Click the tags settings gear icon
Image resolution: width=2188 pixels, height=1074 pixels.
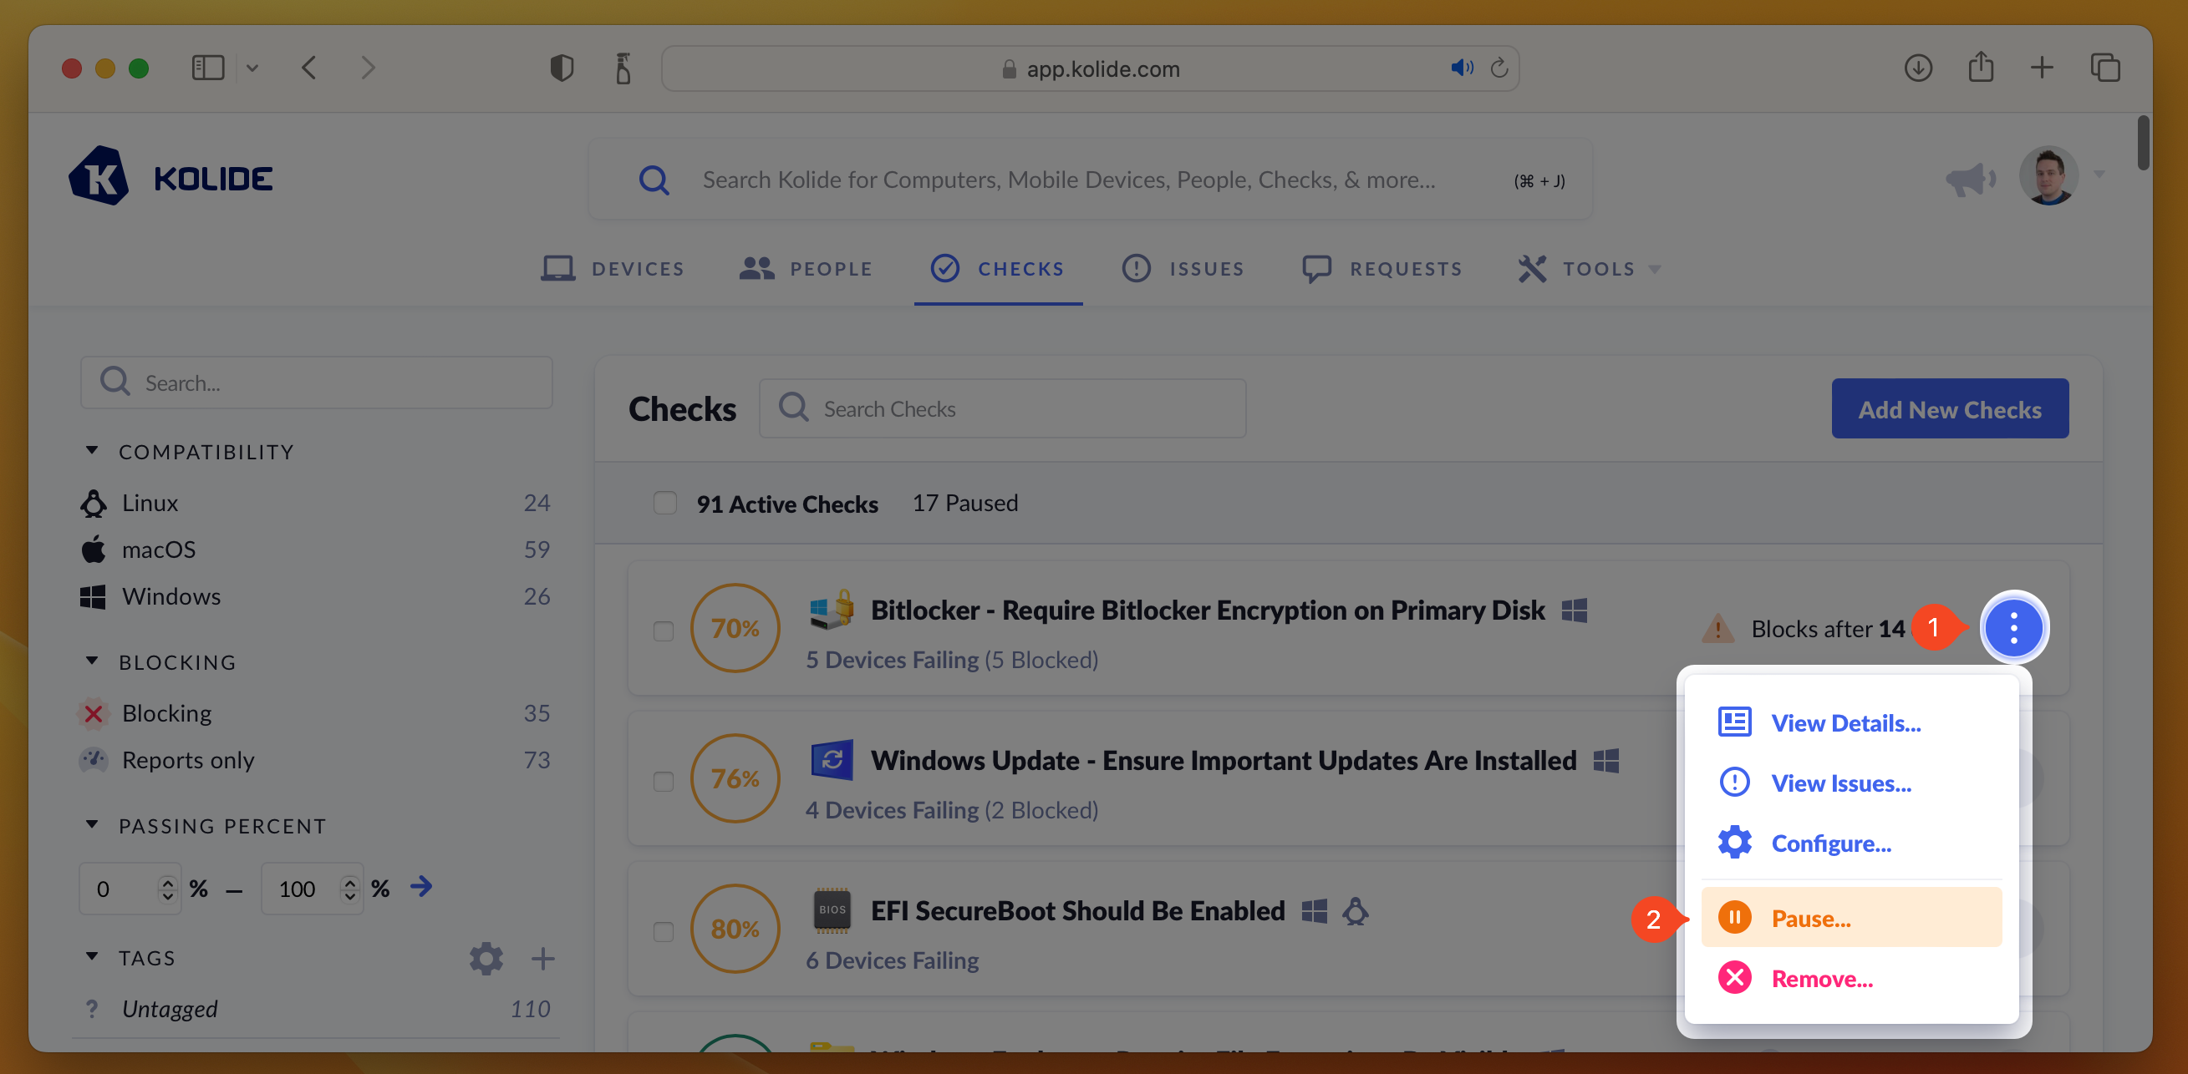point(486,958)
